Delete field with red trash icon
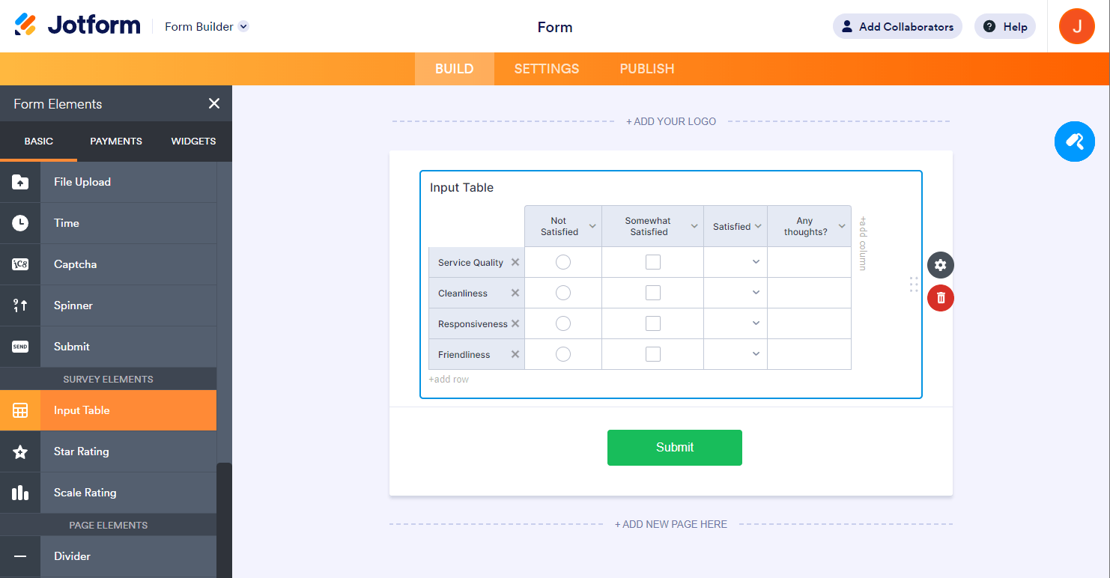The height and width of the screenshot is (578, 1110). [x=941, y=298]
